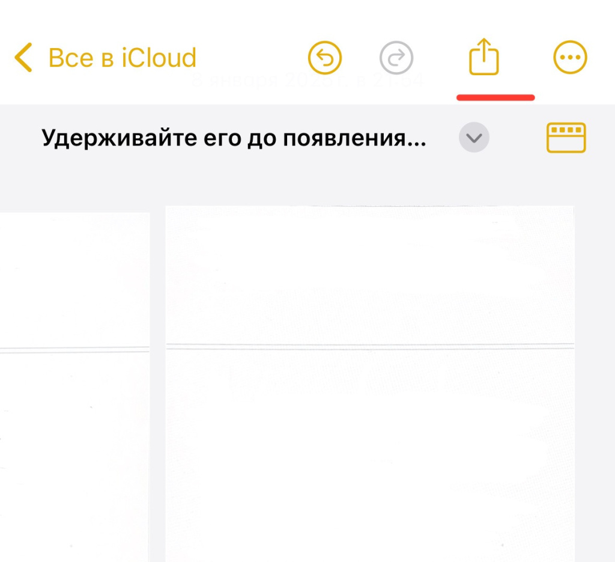Select the partially visible left scanned page
Screen dimensions: 615x562
74,385
